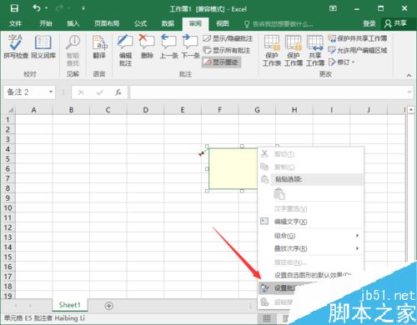417x325 pixels.
Task: Click the 翻译 translate icon
Action: tap(99, 47)
